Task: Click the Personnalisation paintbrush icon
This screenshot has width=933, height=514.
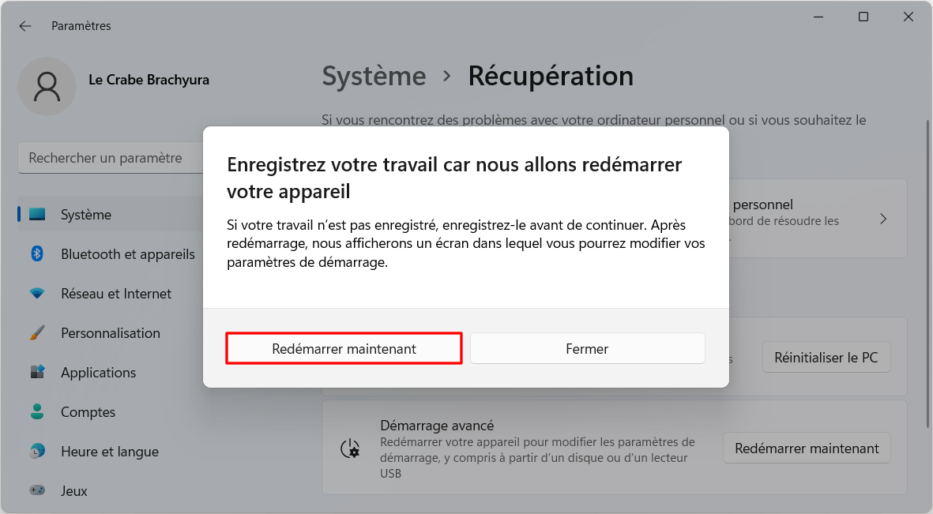Action: click(37, 333)
